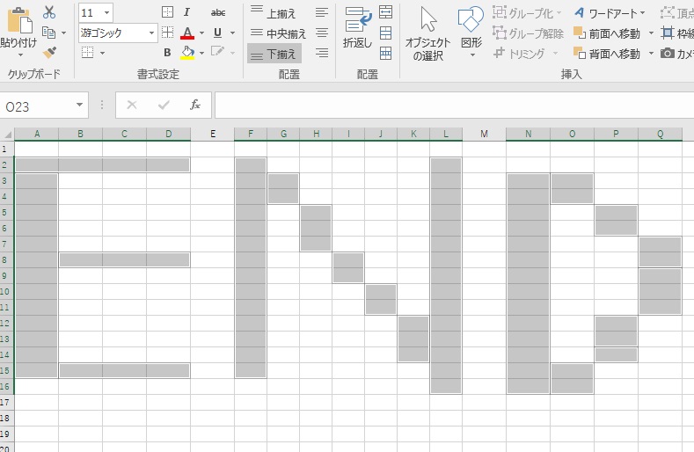Screen dimensions: 694x452
Task: Click the formula bar enter checkmark icon
Action: click(164, 105)
